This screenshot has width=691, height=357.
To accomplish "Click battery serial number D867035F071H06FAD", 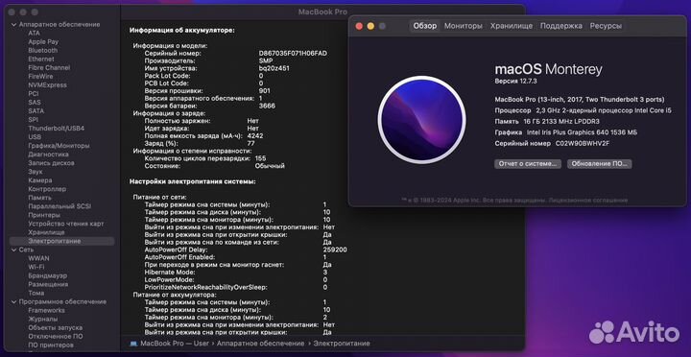I will tap(293, 54).
